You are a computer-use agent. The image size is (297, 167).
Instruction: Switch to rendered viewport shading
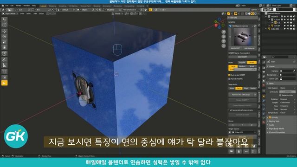(x=255, y=13)
